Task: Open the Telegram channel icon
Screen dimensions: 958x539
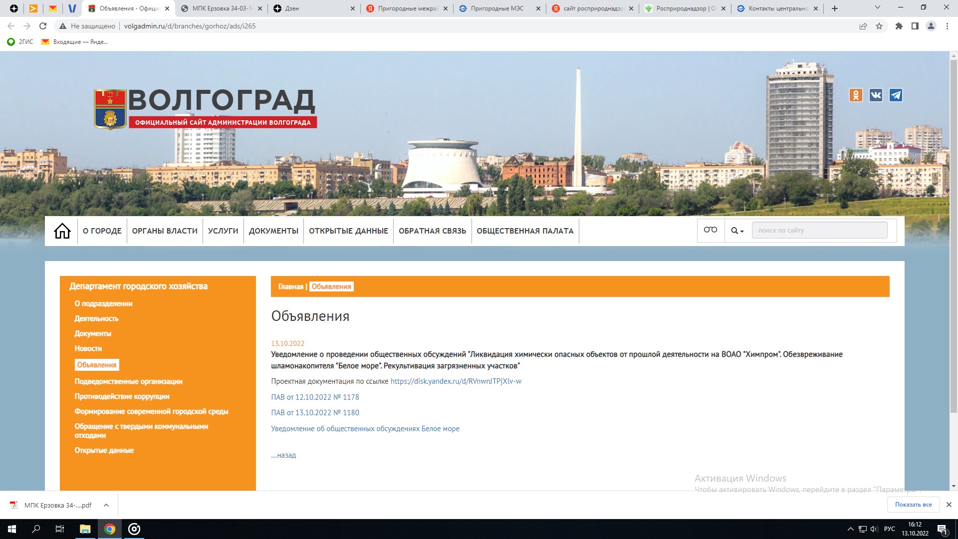Action: tap(896, 95)
